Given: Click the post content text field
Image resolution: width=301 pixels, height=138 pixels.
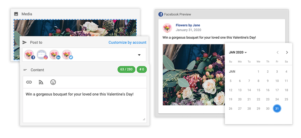Looking at the screenshot, I should 84,105.
